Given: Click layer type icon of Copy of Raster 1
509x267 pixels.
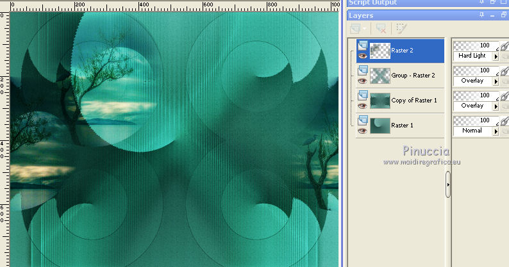Looking at the screenshot, I should 363,95.
